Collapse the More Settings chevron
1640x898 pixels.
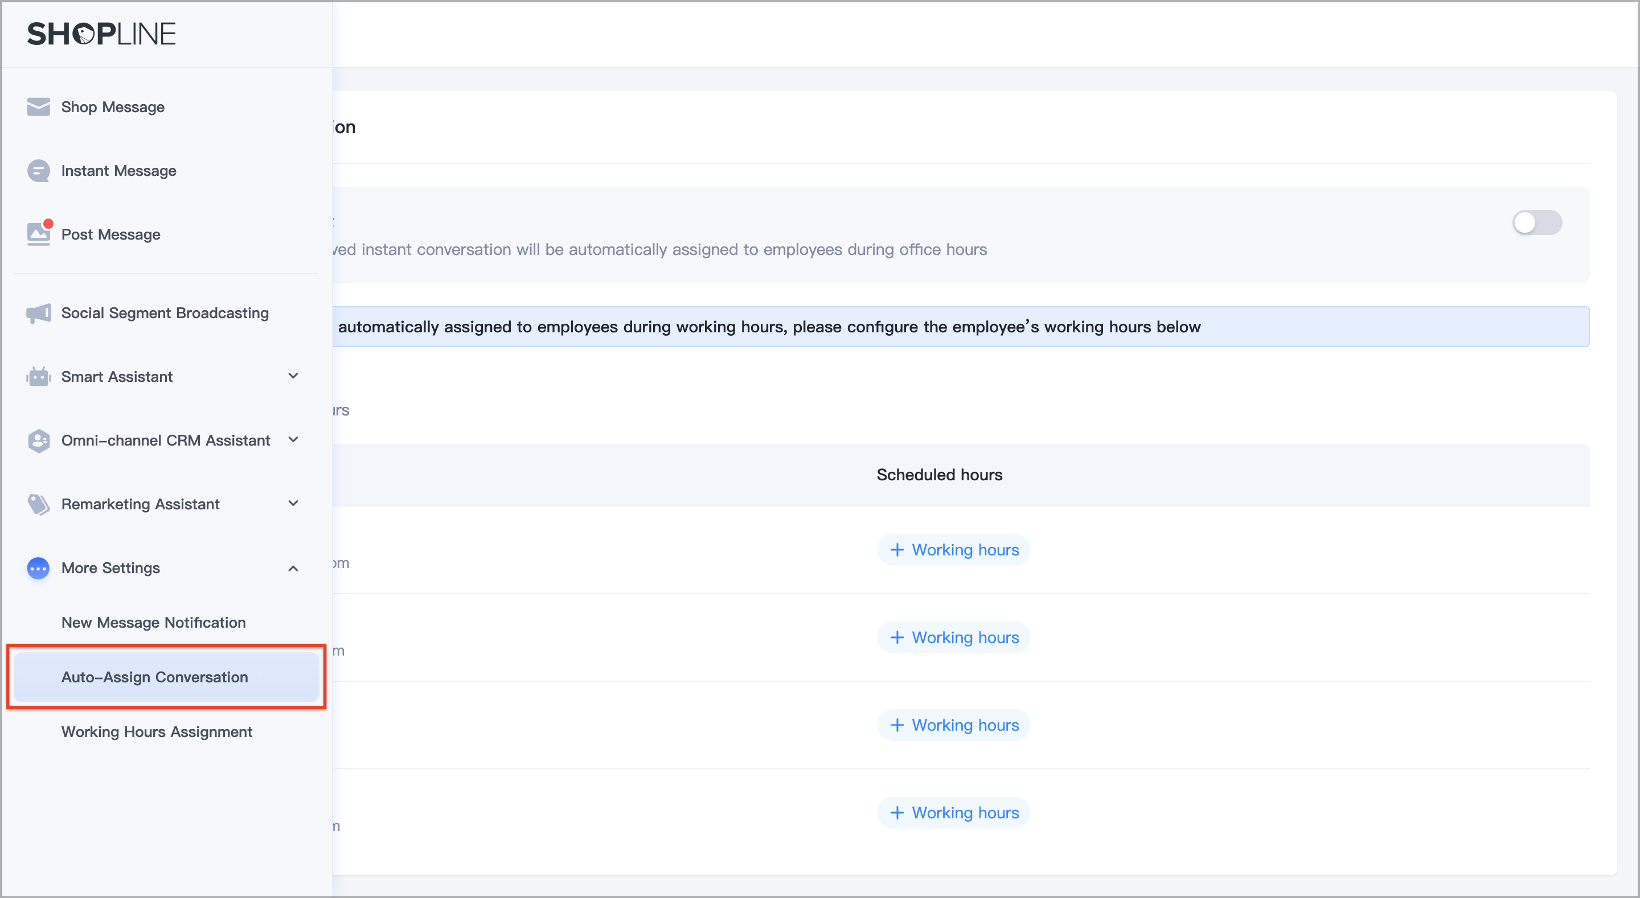click(x=293, y=568)
